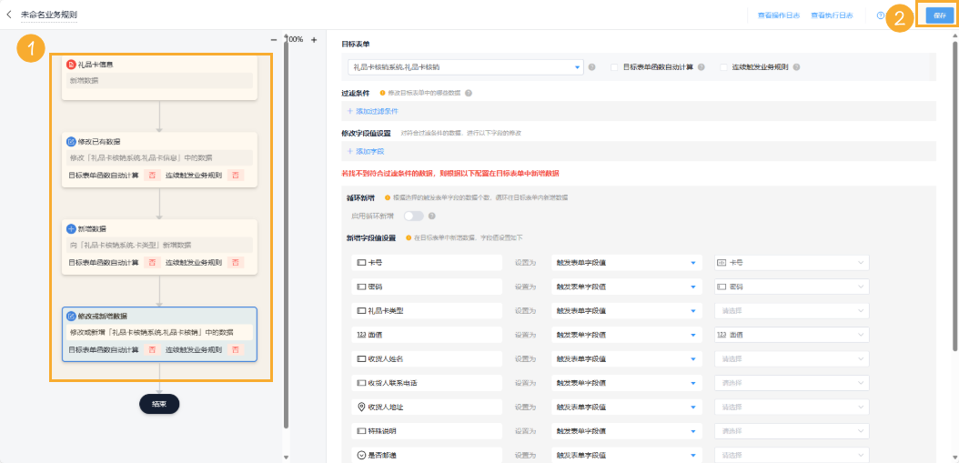Viewport: 959px width, 463px height.
Task: Click the 收货人姓名 field box
Action: [x=427, y=358]
